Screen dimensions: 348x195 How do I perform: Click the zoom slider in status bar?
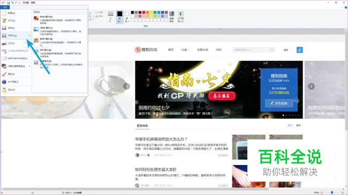[x=332, y=193]
